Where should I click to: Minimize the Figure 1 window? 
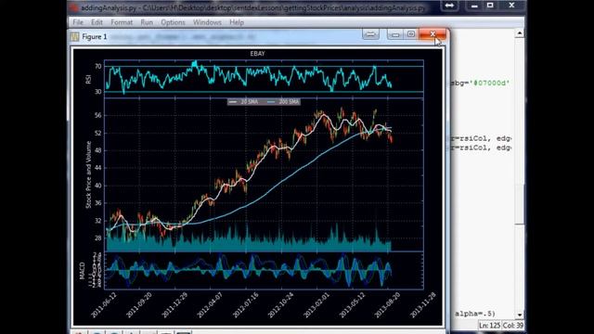(395, 34)
